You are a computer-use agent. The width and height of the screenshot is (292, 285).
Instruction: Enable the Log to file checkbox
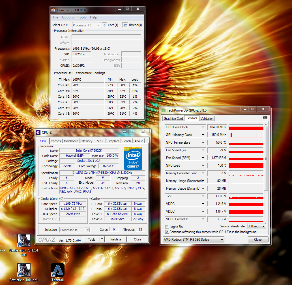pyautogui.click(x=167, y=227)
